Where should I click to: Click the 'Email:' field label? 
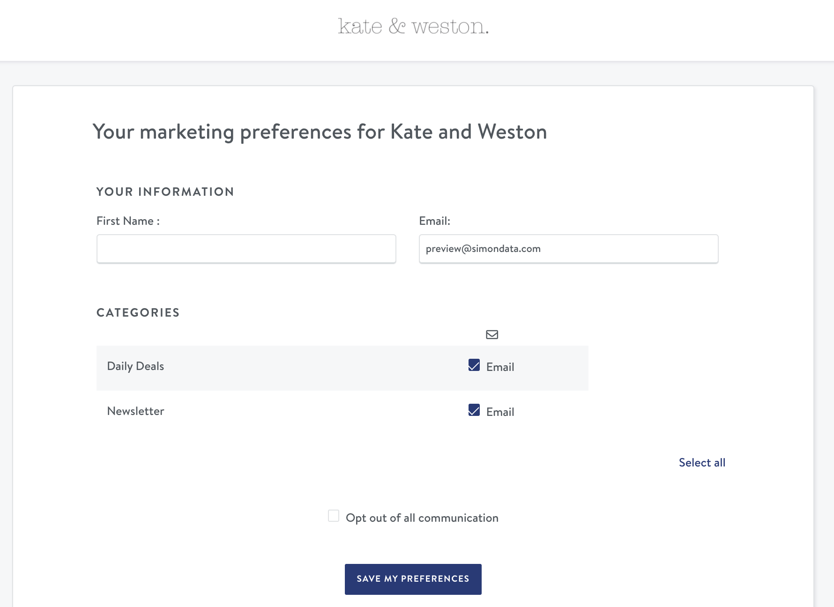[434, 221]
